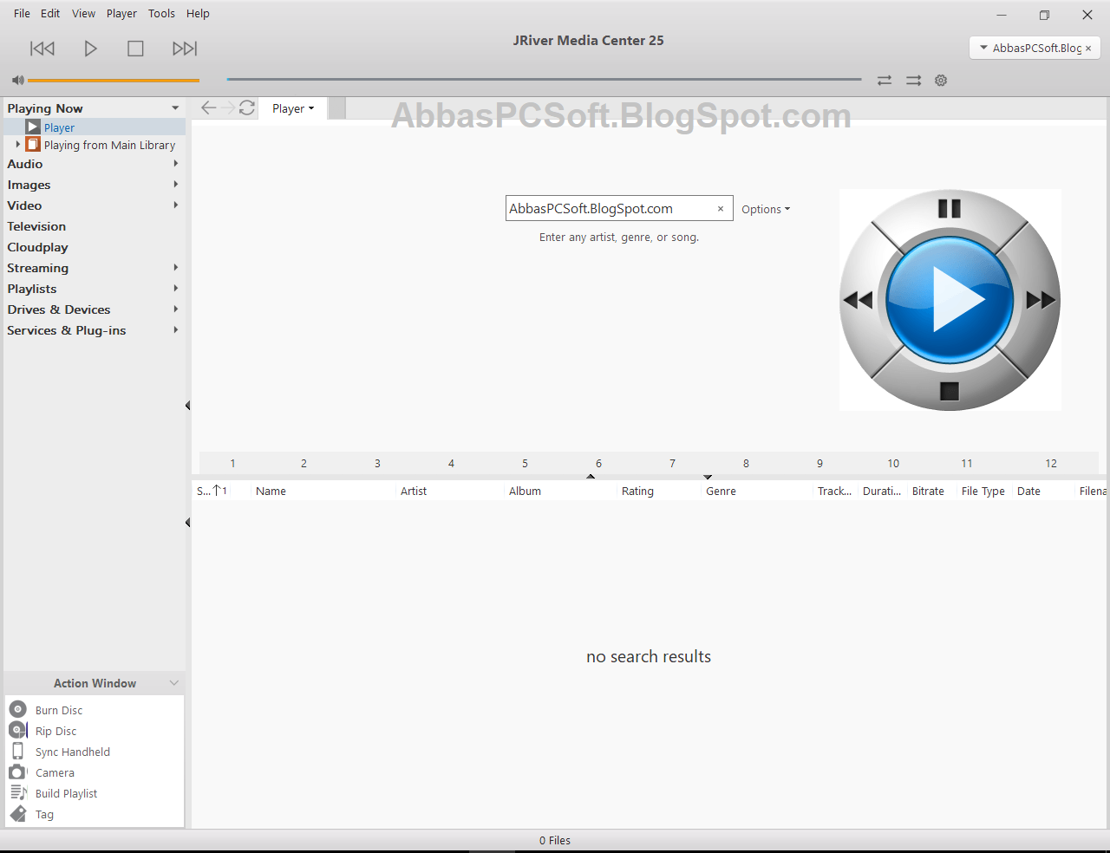Image resolution: width=1110 pixels, height=853 pixels.
Task: Open the Edit menu
Action: pos(50,13)
